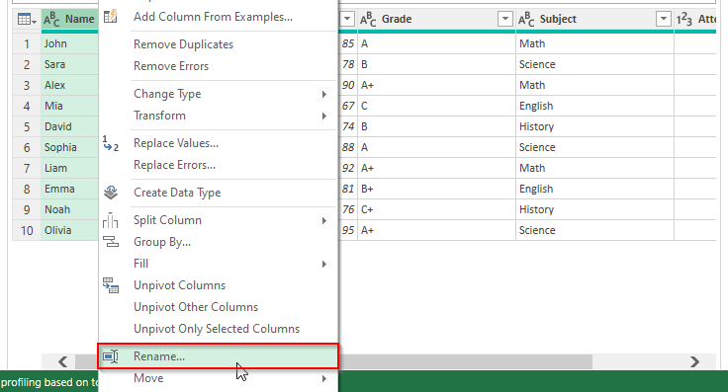Click the table options icon at grid corner
This screenshot has width=728, height=392.
point(27,19)
